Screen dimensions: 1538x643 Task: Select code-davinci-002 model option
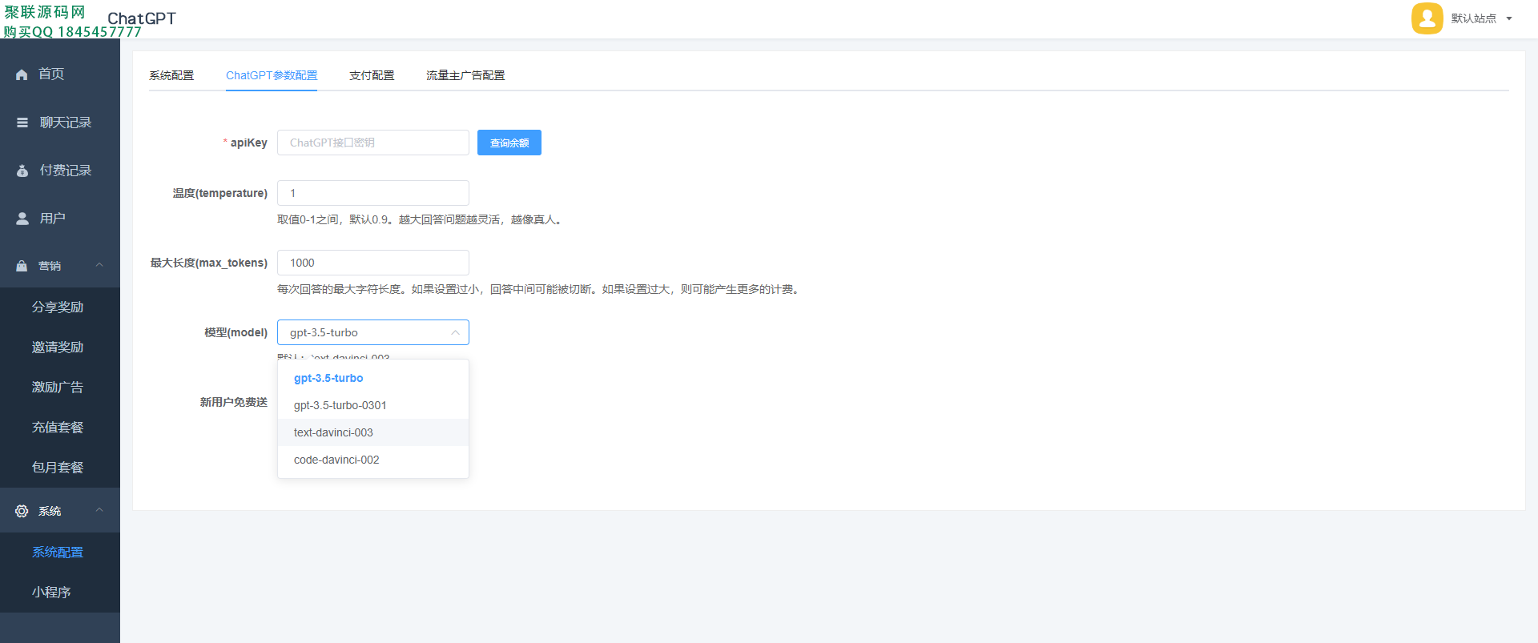(x=373, y=460)
